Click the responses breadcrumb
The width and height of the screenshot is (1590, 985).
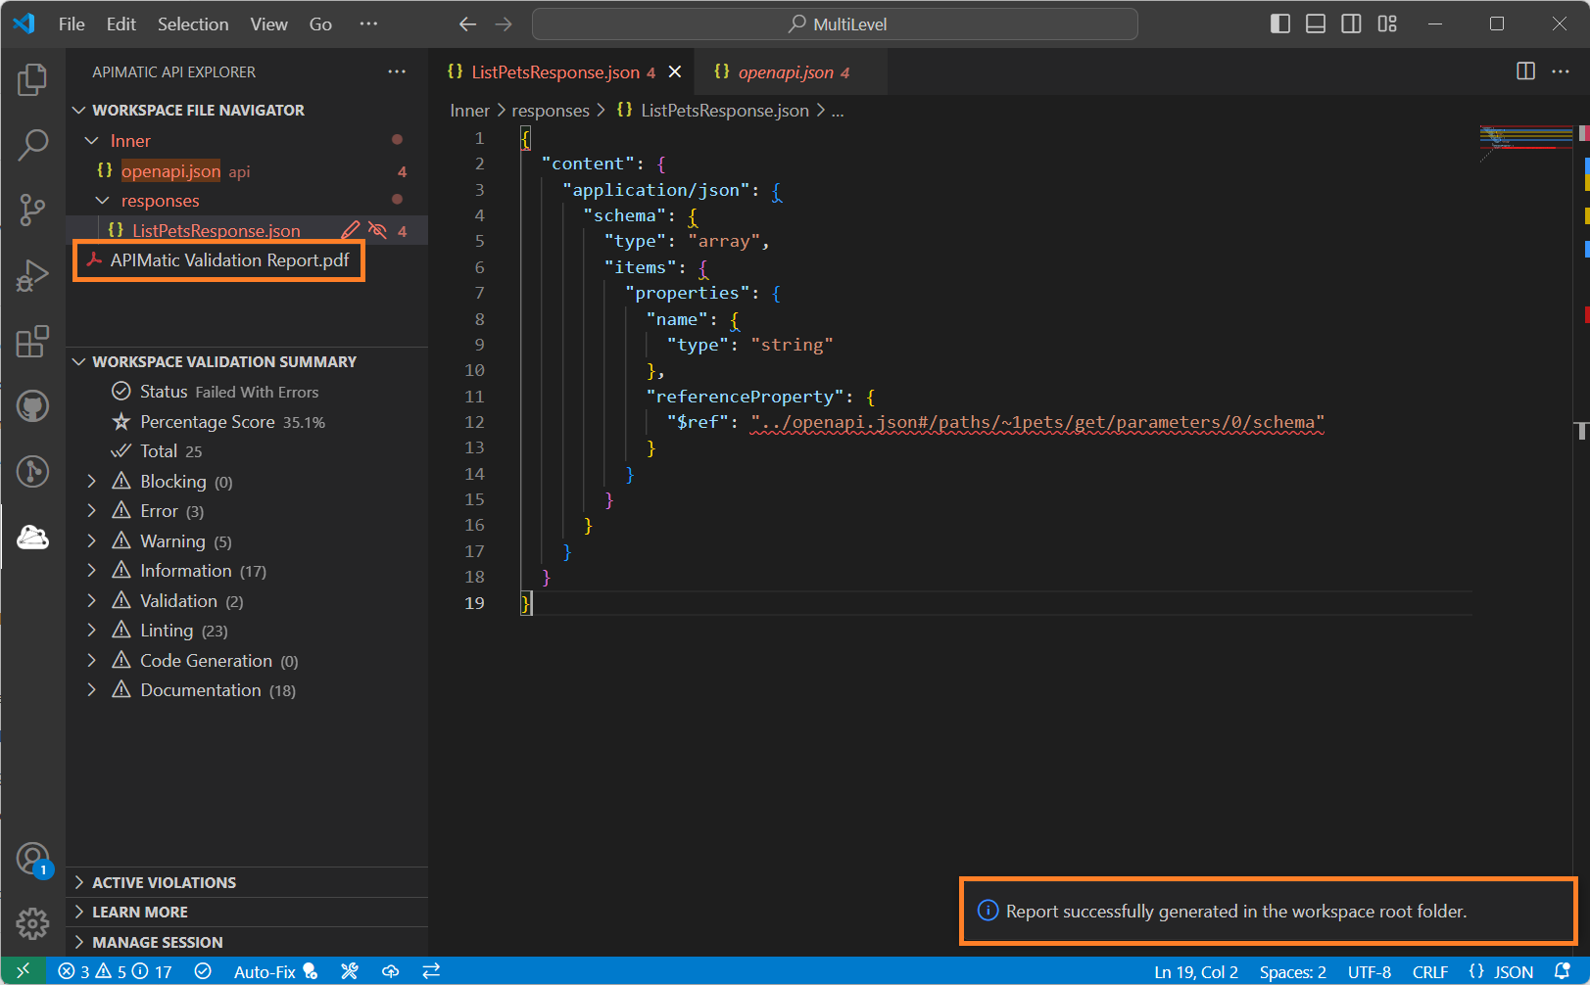(551, 111)
